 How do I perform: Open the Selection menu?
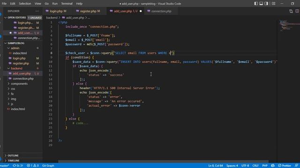point(25,4)
